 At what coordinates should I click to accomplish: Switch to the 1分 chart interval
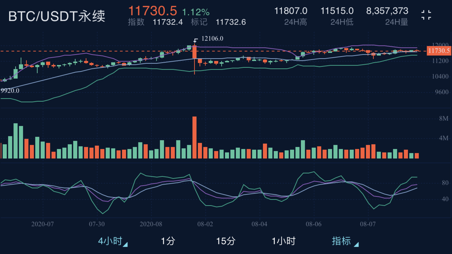168,241
